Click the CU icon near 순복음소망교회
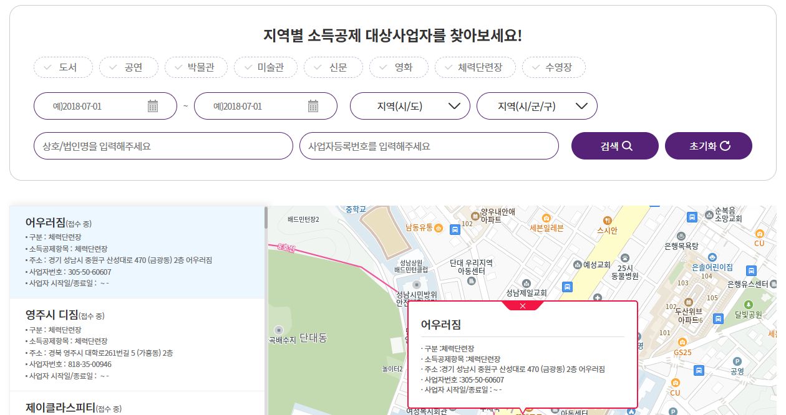786x415 pixels. pos(759,233)
